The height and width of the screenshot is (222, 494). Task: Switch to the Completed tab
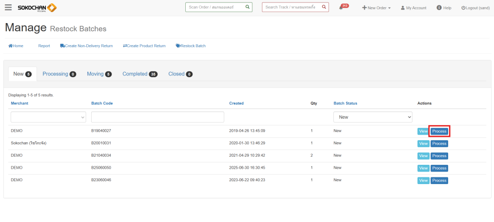tap(139, 74)
